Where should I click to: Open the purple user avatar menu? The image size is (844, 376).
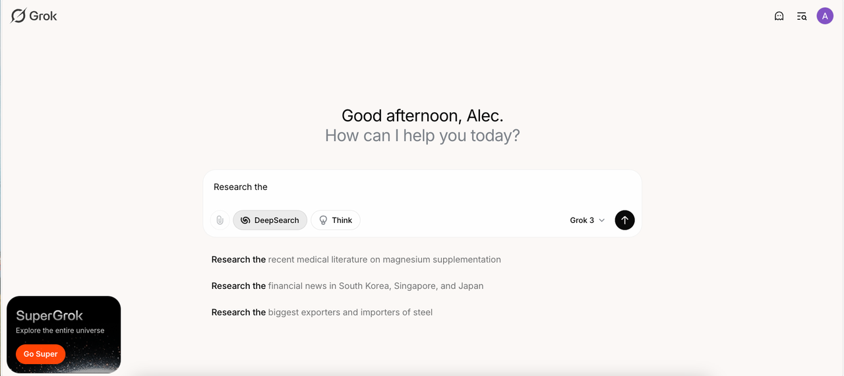pyautogui.click(x=825, y=16)
